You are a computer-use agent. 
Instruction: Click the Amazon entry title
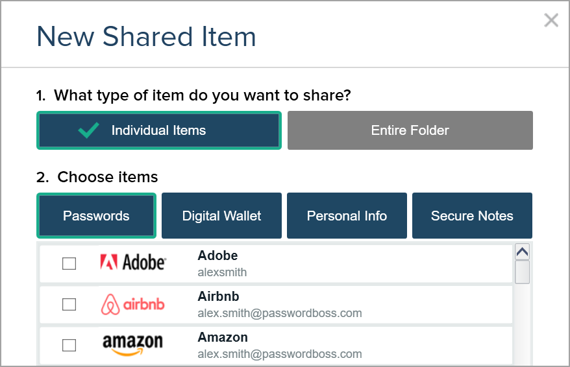pyautogui.click(x=223, y=337)
